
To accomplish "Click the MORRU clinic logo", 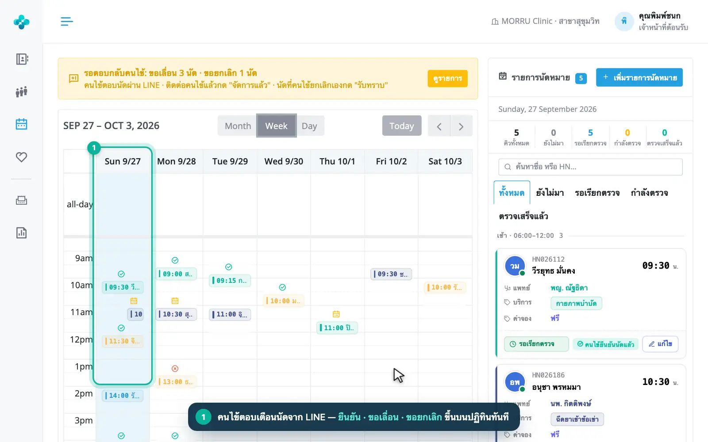I will [x=22, y=22].
